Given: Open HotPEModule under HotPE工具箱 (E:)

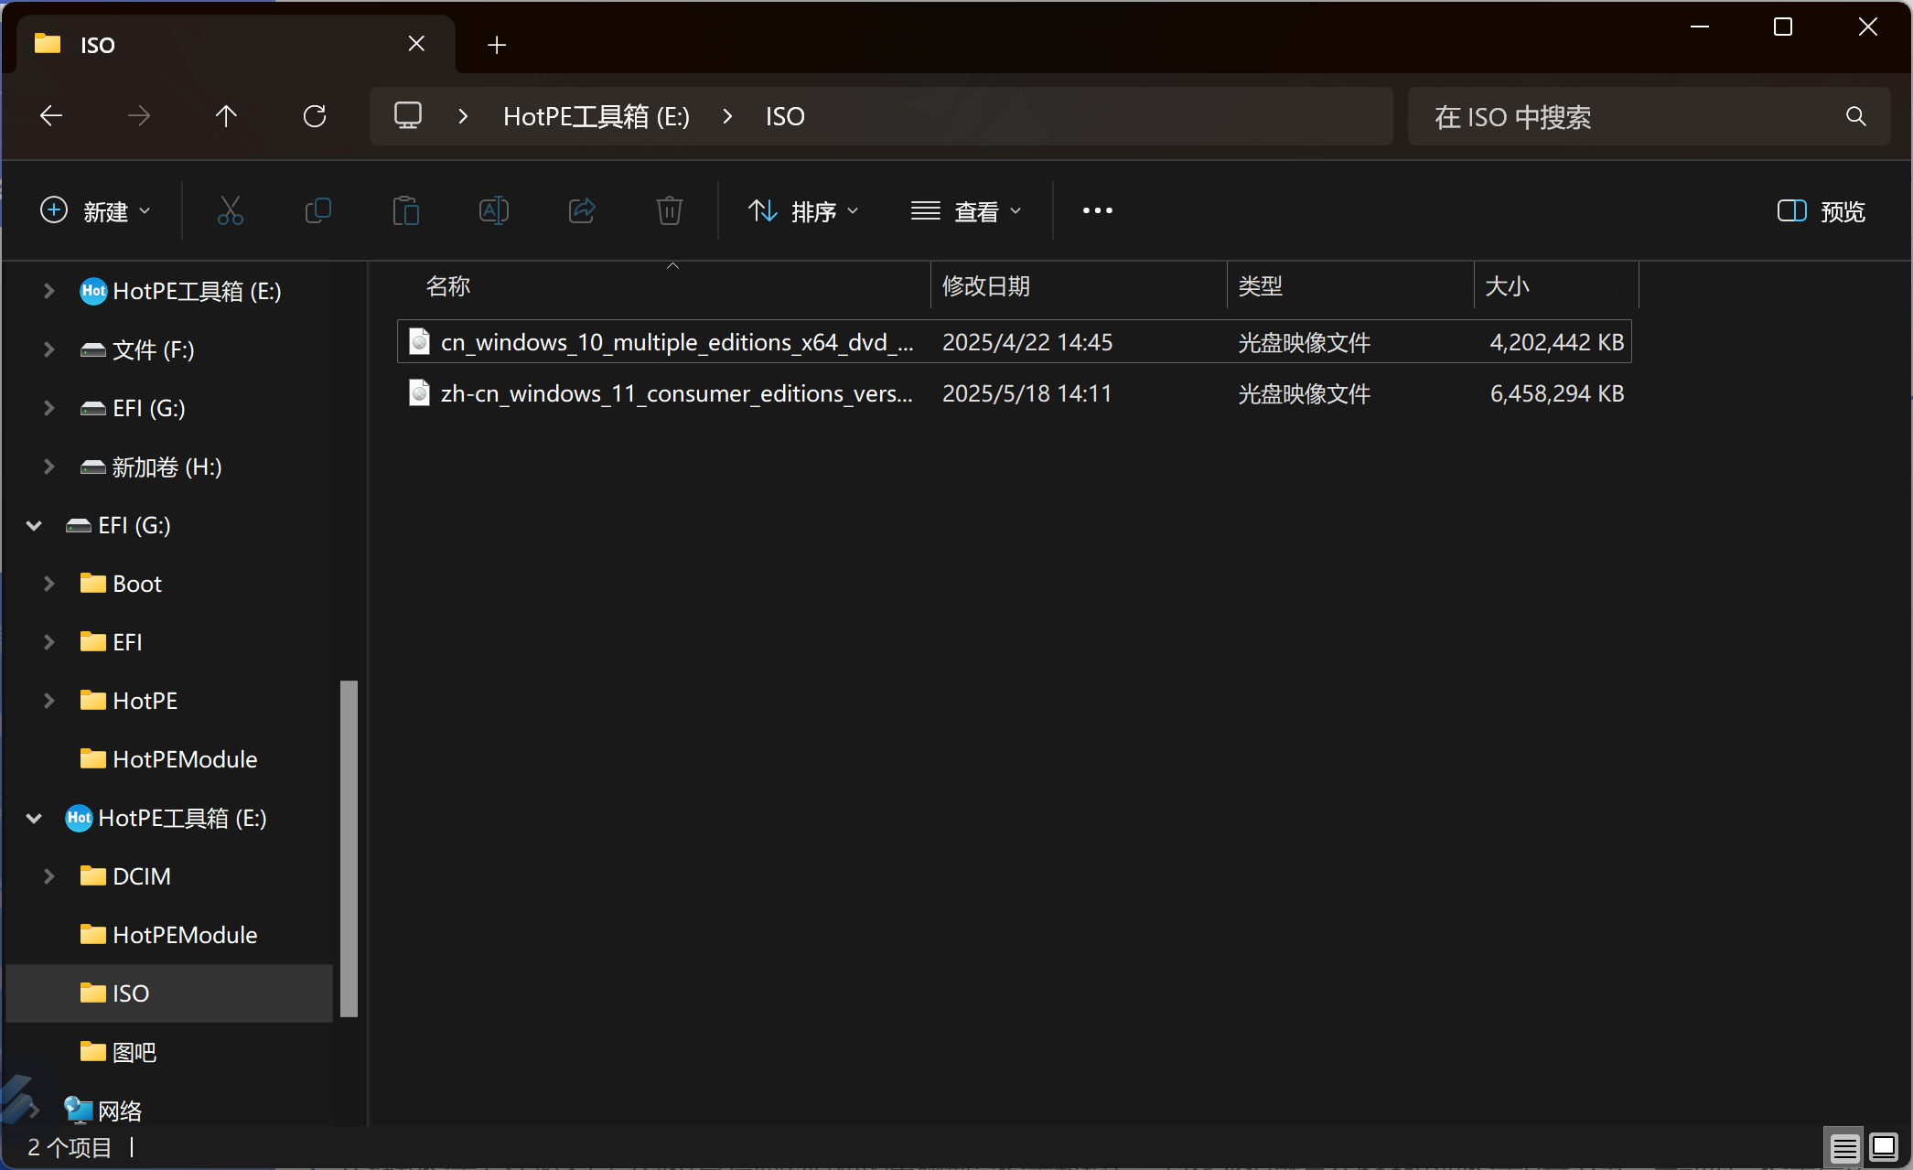Looking at the screenshot, I should point(168,935).
